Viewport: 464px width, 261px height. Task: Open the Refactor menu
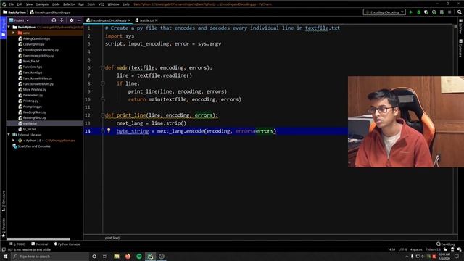(69, 4)
